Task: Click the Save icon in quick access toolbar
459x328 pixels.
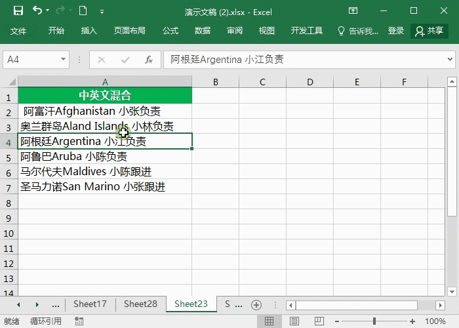Action: [18, 11]
